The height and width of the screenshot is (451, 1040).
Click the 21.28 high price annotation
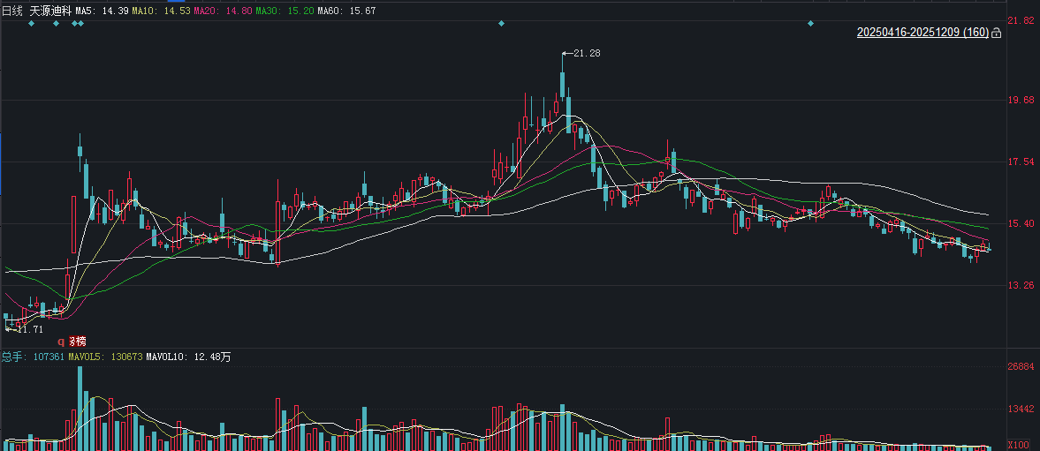(586, 54)
